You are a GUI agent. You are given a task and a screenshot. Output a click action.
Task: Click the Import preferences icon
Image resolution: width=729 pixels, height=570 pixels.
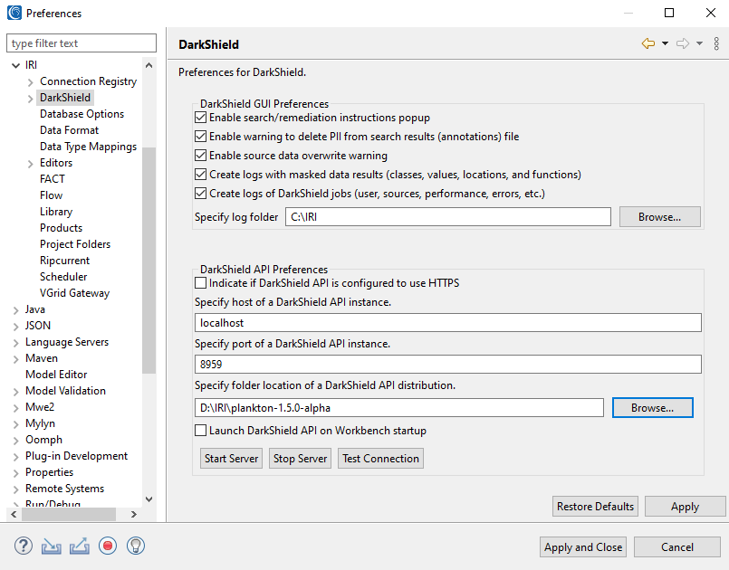(51, 546)
